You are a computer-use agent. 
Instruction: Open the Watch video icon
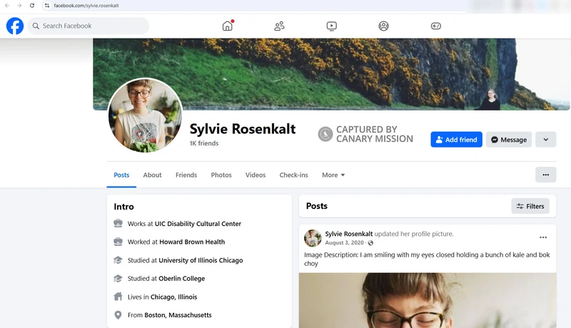(x=331, y=26)
